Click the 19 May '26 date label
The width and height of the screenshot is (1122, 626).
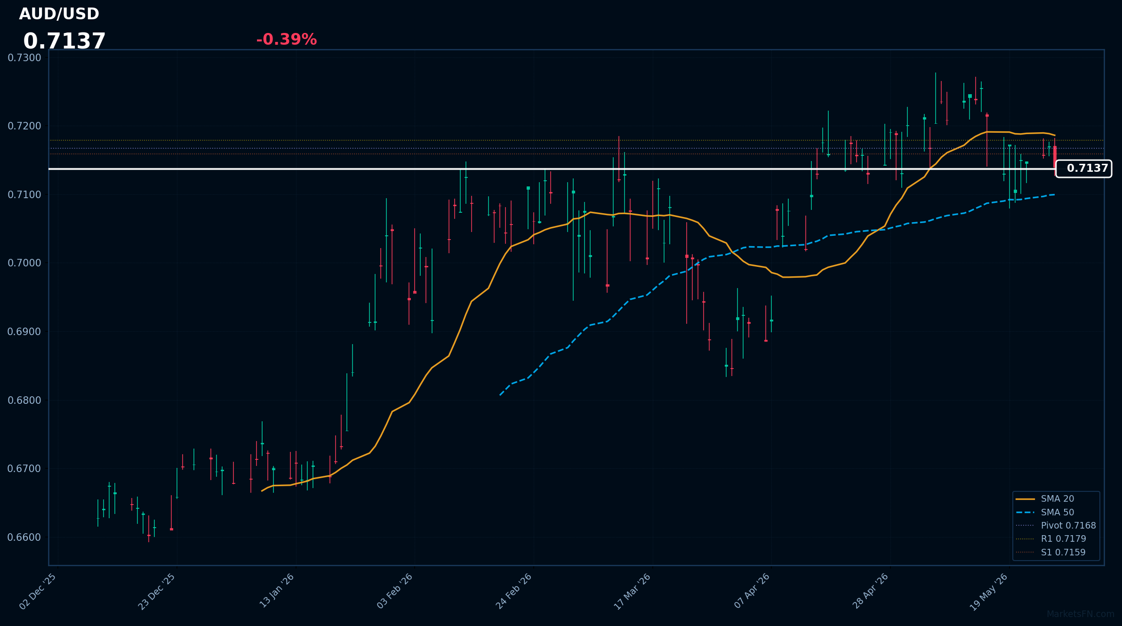click(x=989, y=592)
